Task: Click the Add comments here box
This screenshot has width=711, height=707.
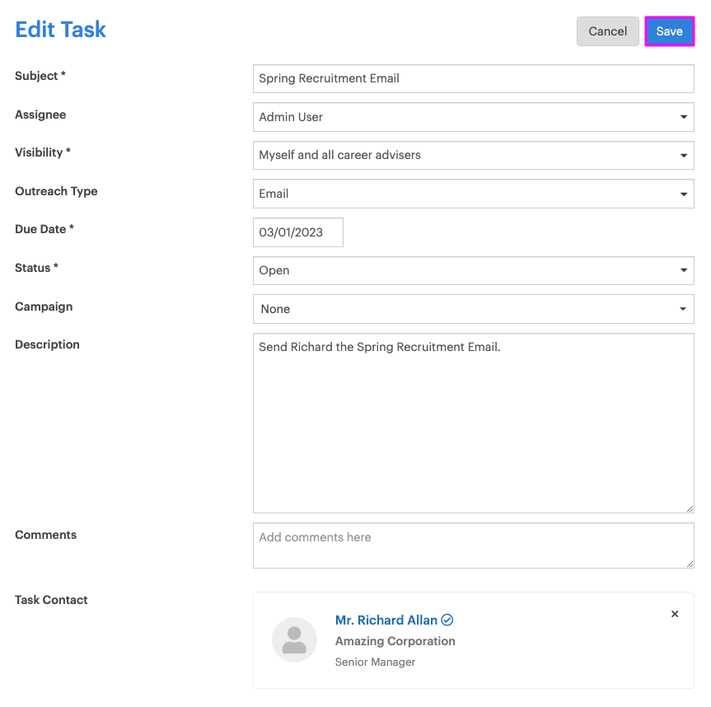Action: point(472,545)
